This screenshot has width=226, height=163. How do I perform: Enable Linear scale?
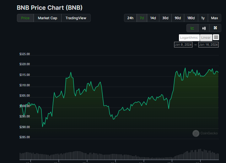[206, 38]
